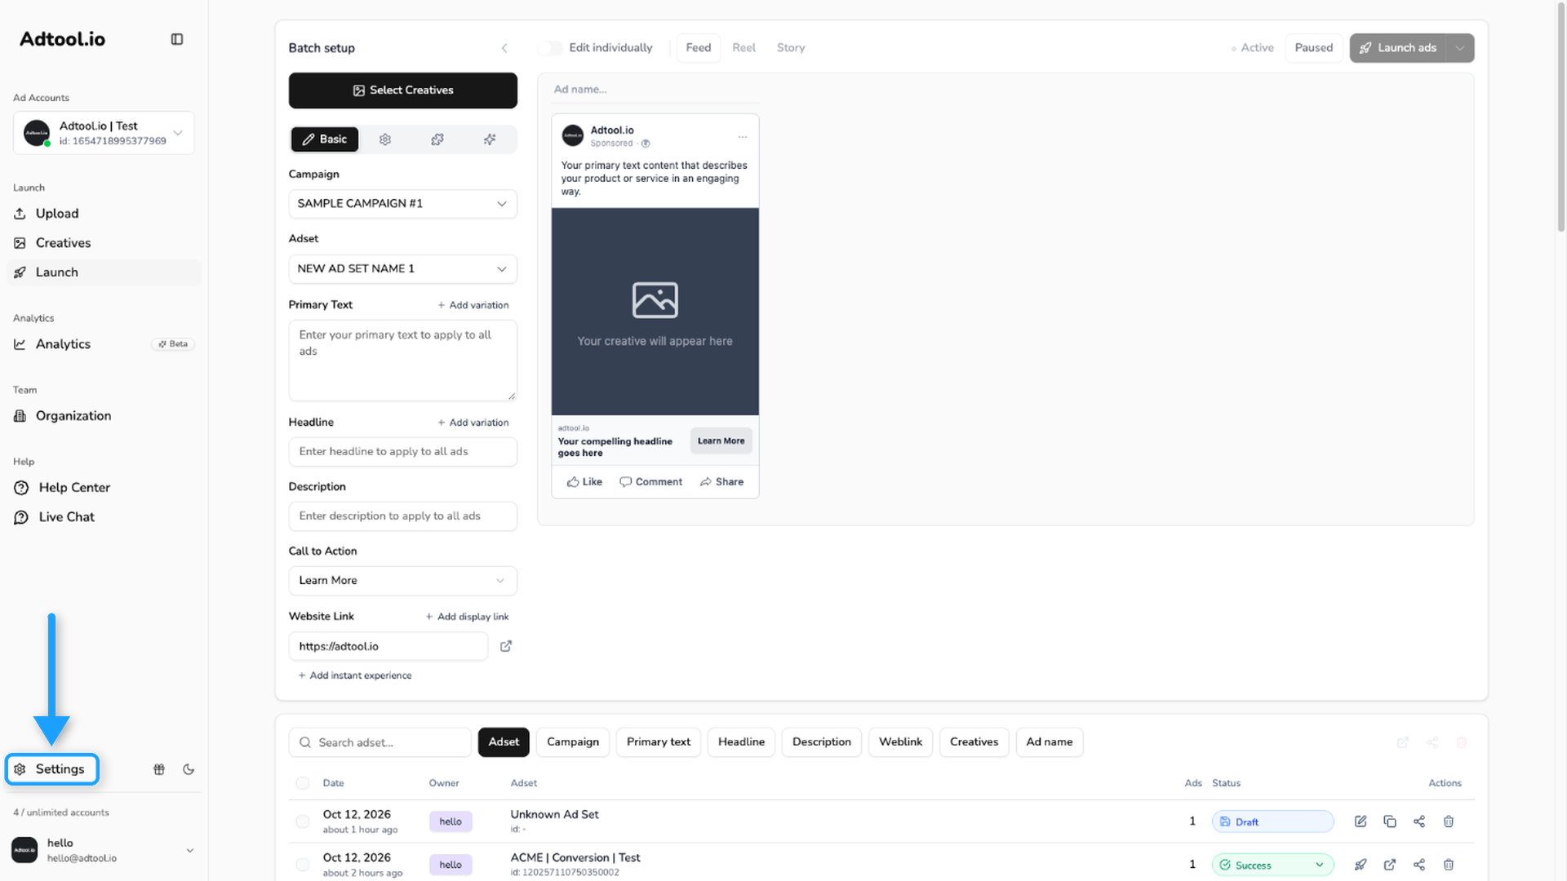Open the puzzle-piece integrations tab
Image resolution: width=1567 pixels, height=881 pixels.
tap(437, 139)
